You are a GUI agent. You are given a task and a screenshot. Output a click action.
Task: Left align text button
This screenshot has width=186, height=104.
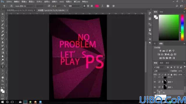coord(84,6)
